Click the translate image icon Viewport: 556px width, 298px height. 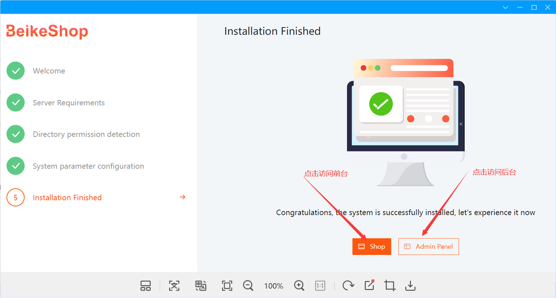click(201, 286)
